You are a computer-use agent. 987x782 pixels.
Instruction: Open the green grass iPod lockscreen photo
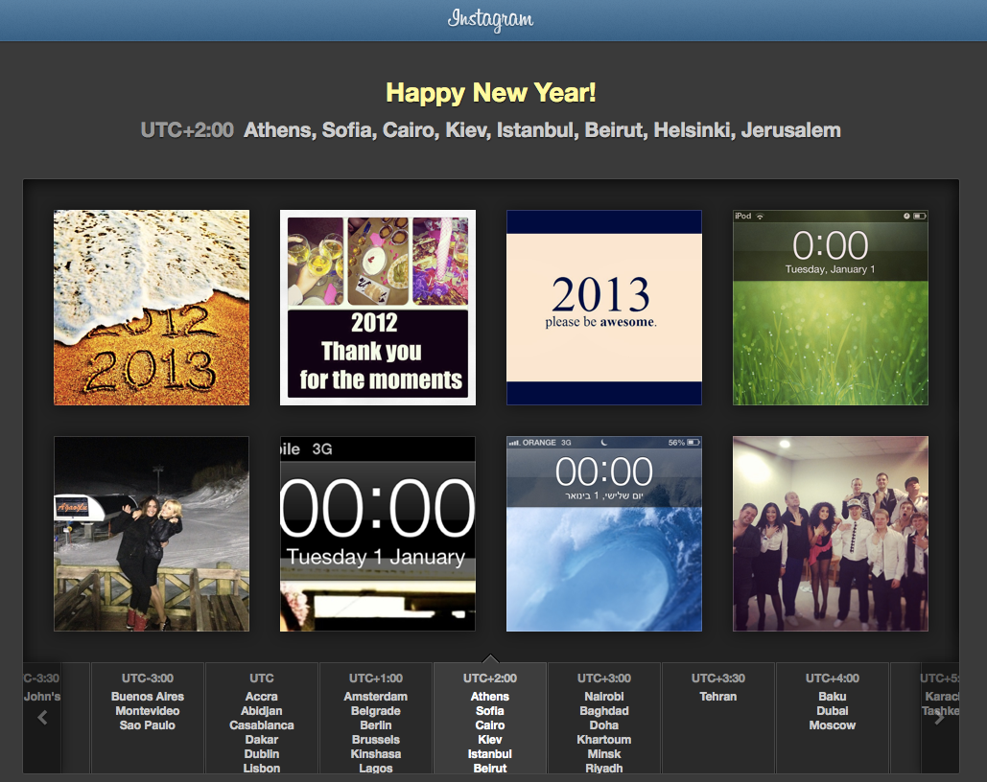[831, 308]
